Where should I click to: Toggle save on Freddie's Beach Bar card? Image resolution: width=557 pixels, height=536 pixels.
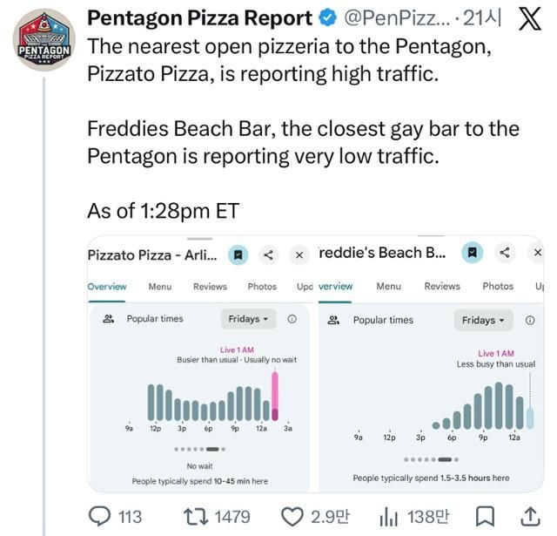(x=471, y=253)
